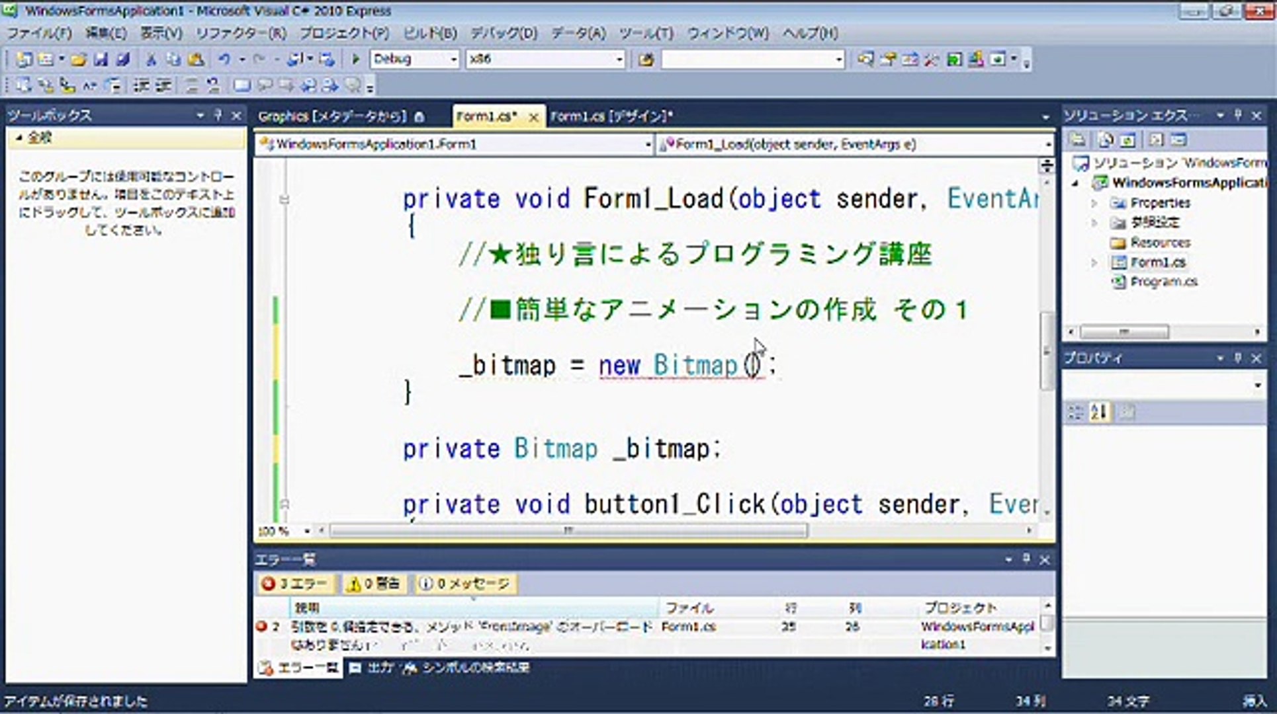Click the Decrease indent icon
Screen dimensions: 1277x714
point(141,85)
